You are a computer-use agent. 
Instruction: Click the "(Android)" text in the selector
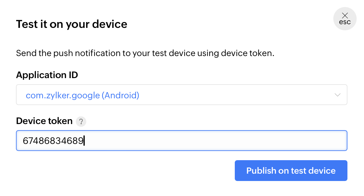tap(120, 96)
